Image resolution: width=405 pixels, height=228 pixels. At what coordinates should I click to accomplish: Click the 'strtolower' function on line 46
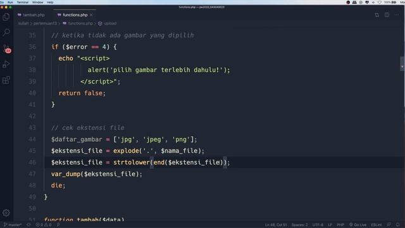pos(132,162)
